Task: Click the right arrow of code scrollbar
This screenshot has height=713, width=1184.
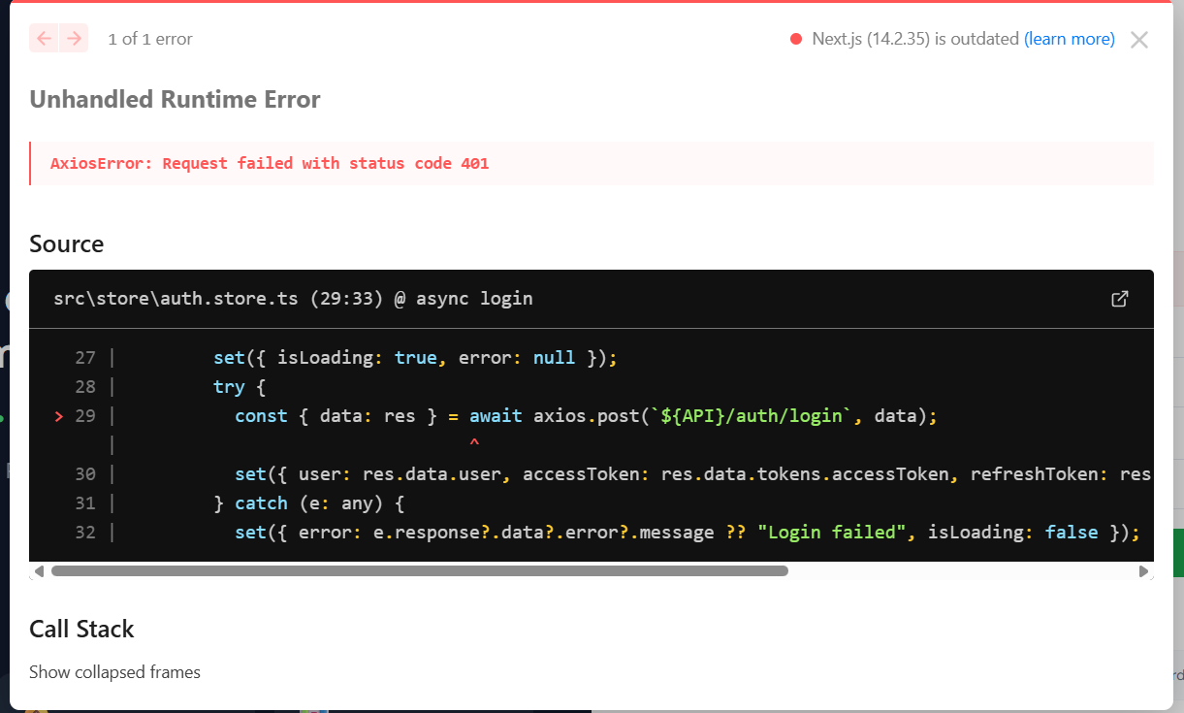Action: click(x=1144, y=571)
